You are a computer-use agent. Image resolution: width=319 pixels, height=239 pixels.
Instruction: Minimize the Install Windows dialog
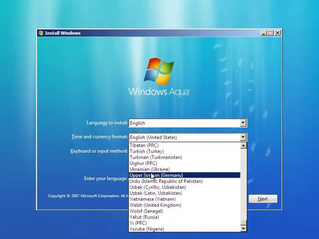pyautogui.click(x=264, y=33)
